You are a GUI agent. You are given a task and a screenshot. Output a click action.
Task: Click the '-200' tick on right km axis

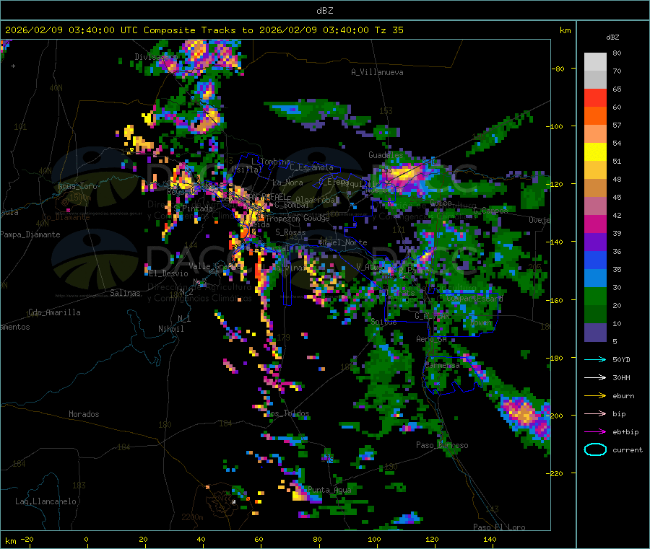tap(555, 416)
